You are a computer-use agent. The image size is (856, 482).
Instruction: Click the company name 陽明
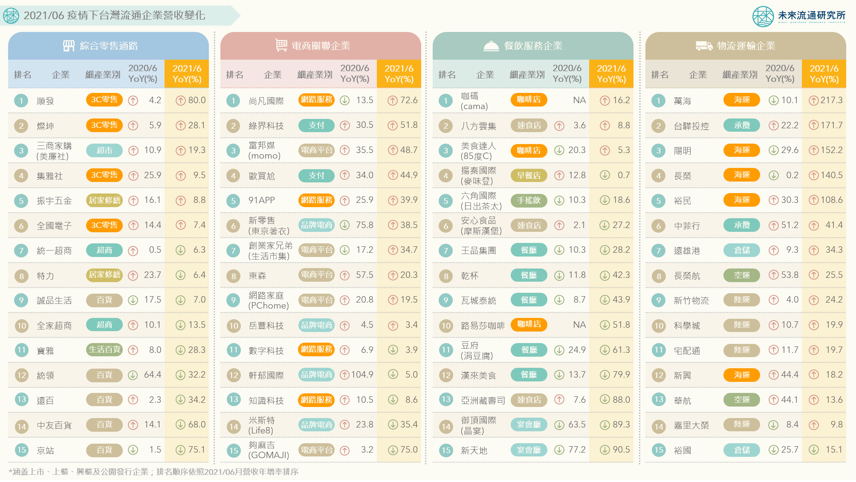(682, 151)
